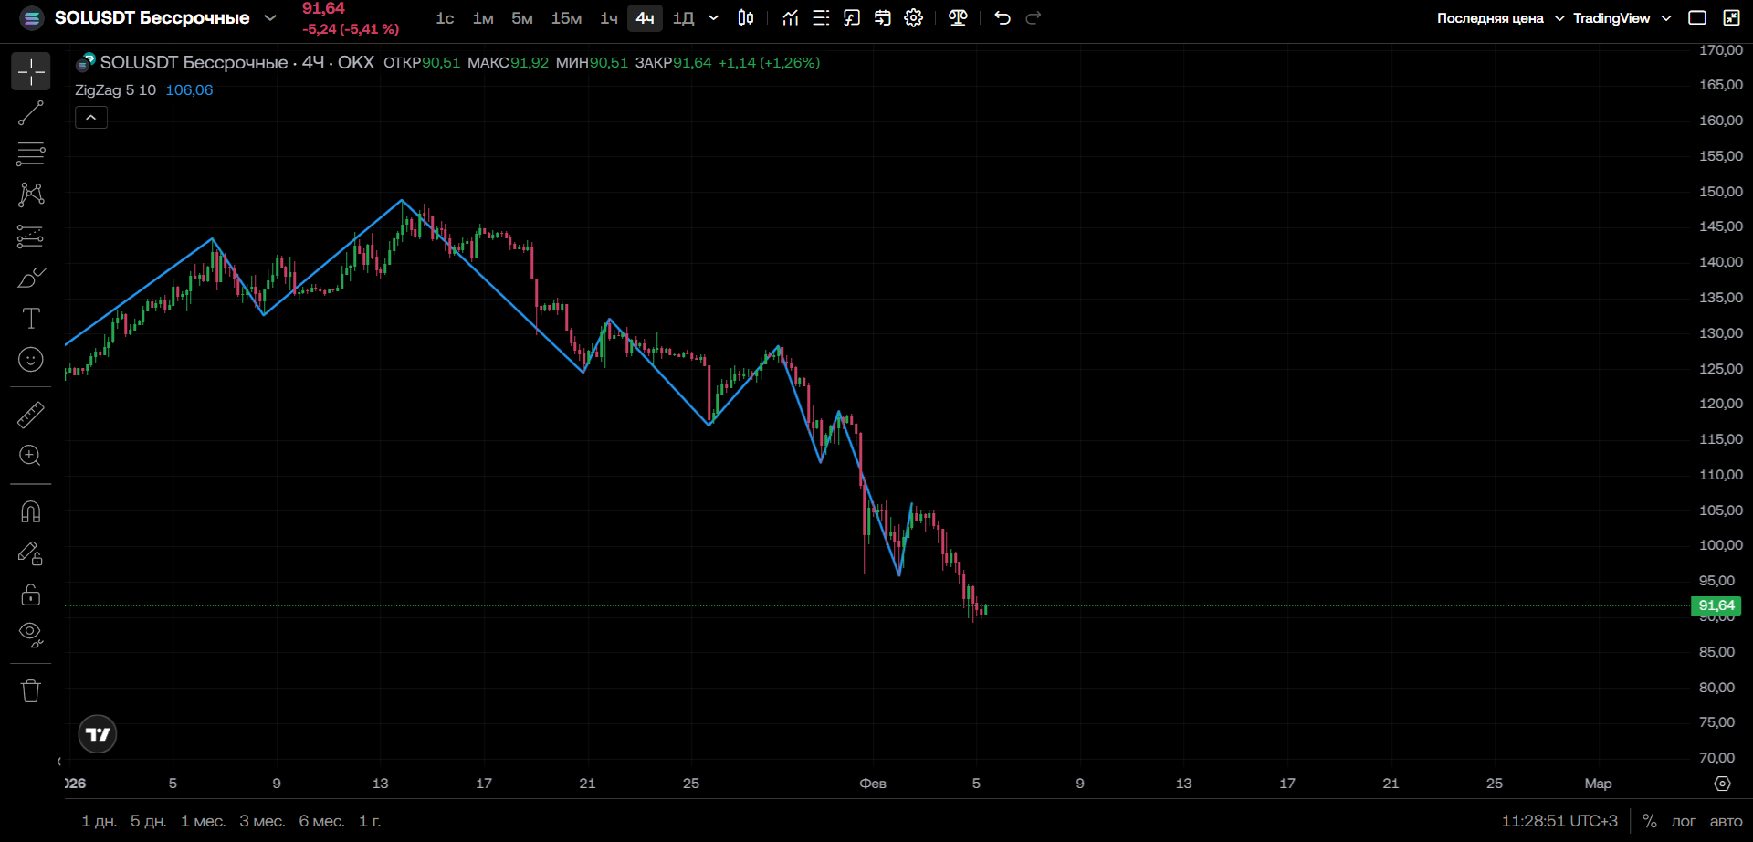
Task: Activate the zoom in tool
Action: point(31,456)
